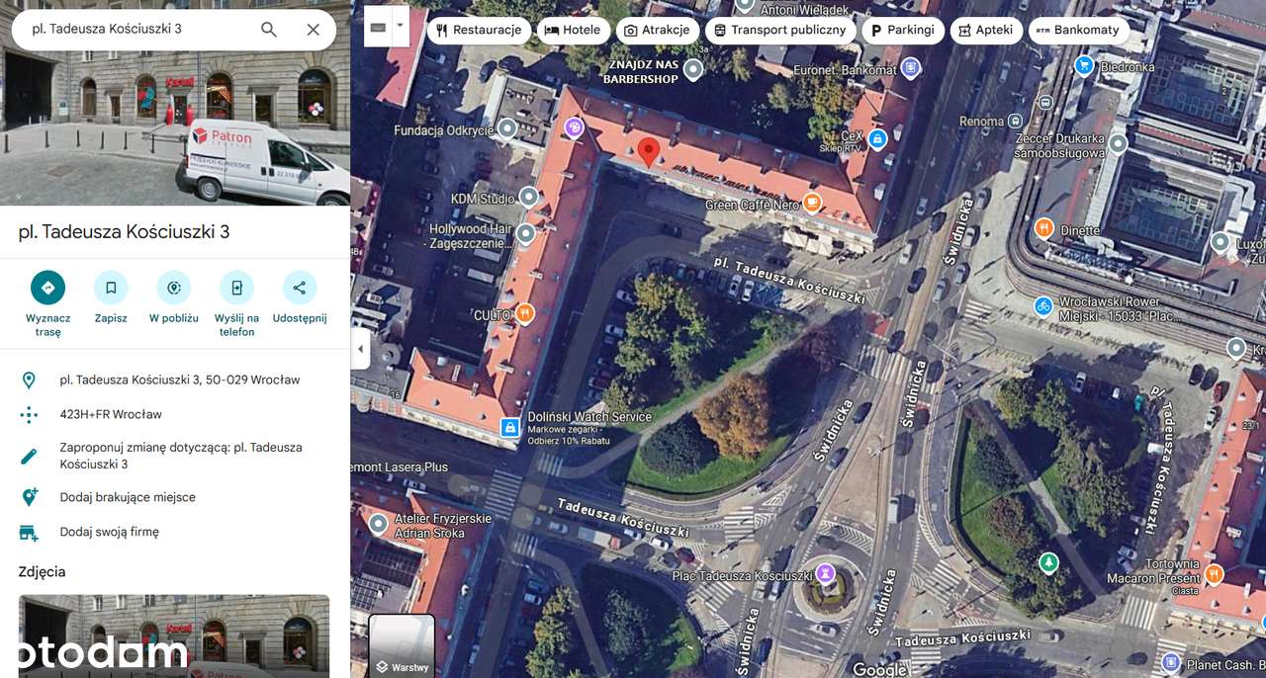
Task: Select CULTO restaurant marker
Action: [525, 313]
